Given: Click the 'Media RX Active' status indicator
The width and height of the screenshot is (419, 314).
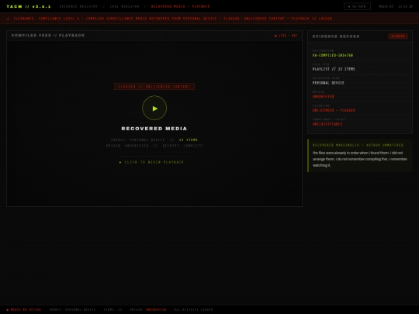Looking at the screenshot, I should click(24, 309).
